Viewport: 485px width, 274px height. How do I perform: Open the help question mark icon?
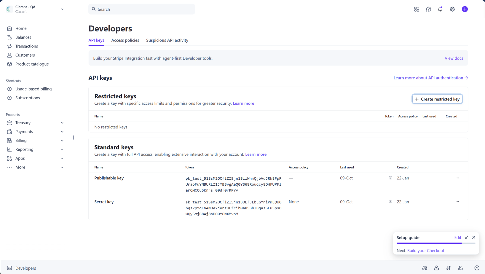click(428, 9)
